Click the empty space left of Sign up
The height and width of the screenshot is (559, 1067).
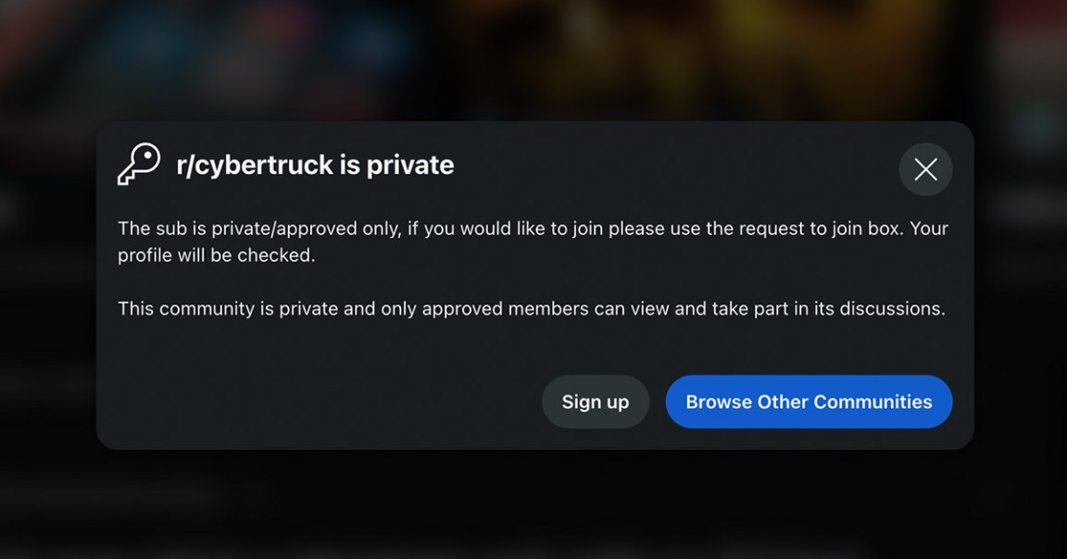tap(324, 402)
